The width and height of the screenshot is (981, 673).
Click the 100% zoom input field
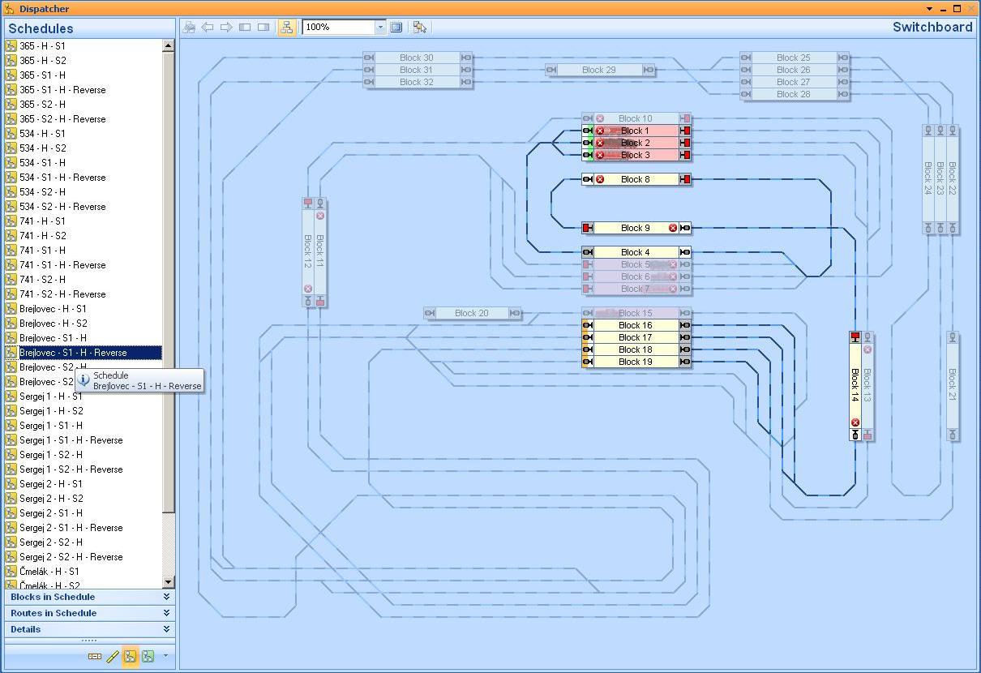pos(339,27)
